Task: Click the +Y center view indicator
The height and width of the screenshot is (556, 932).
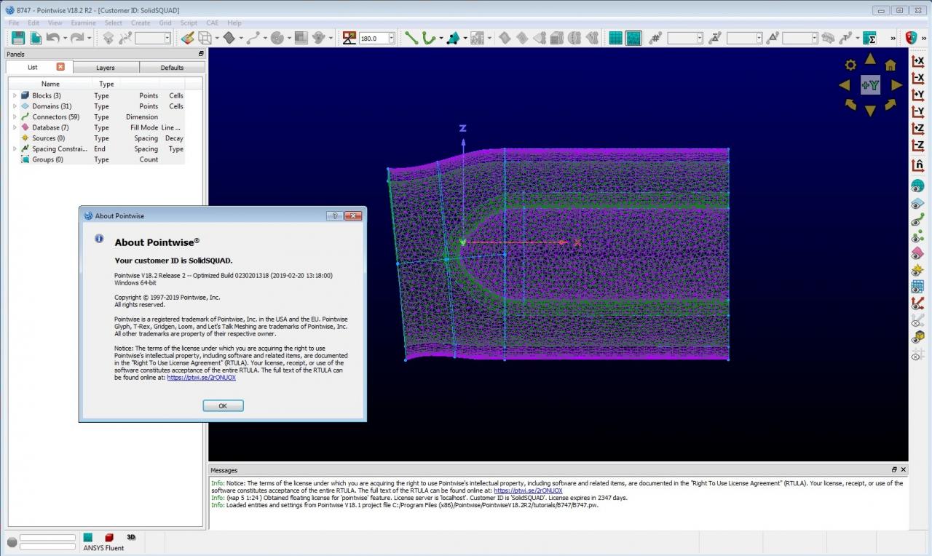Action: 870,85
